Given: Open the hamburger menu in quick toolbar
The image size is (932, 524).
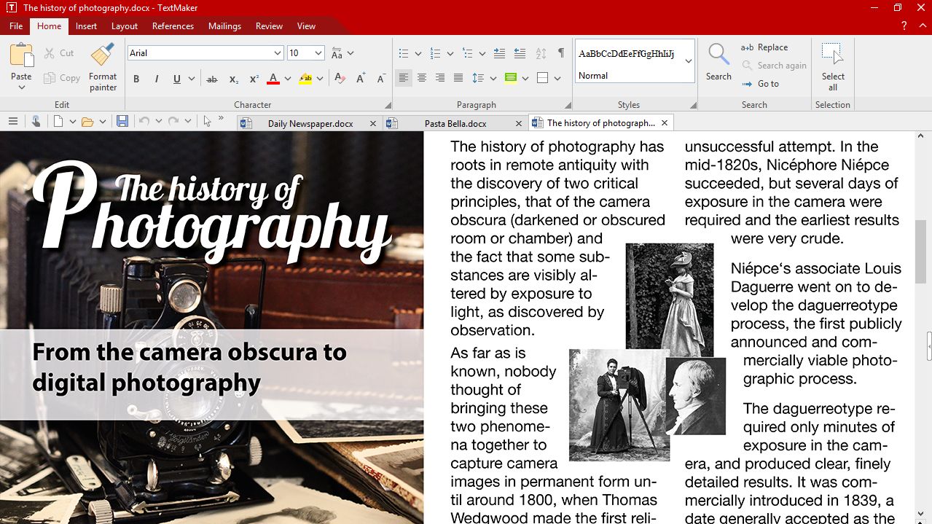Looking at the screenshot, I should pos(12,122).
